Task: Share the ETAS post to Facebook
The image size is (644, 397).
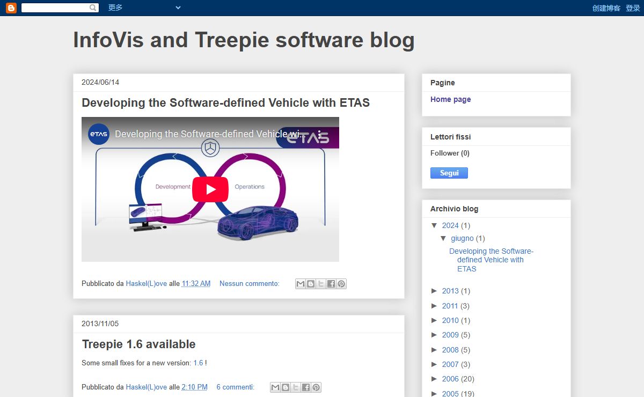Action: click(x=331, y=284)
